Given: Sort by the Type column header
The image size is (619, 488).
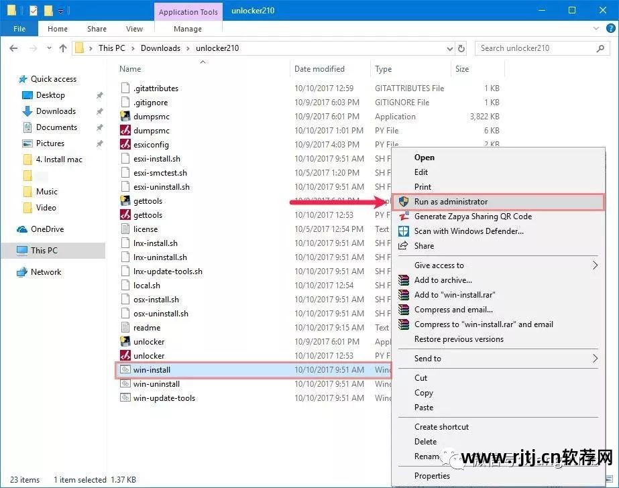Looking at the screenshot, I should tap(384, 69).
